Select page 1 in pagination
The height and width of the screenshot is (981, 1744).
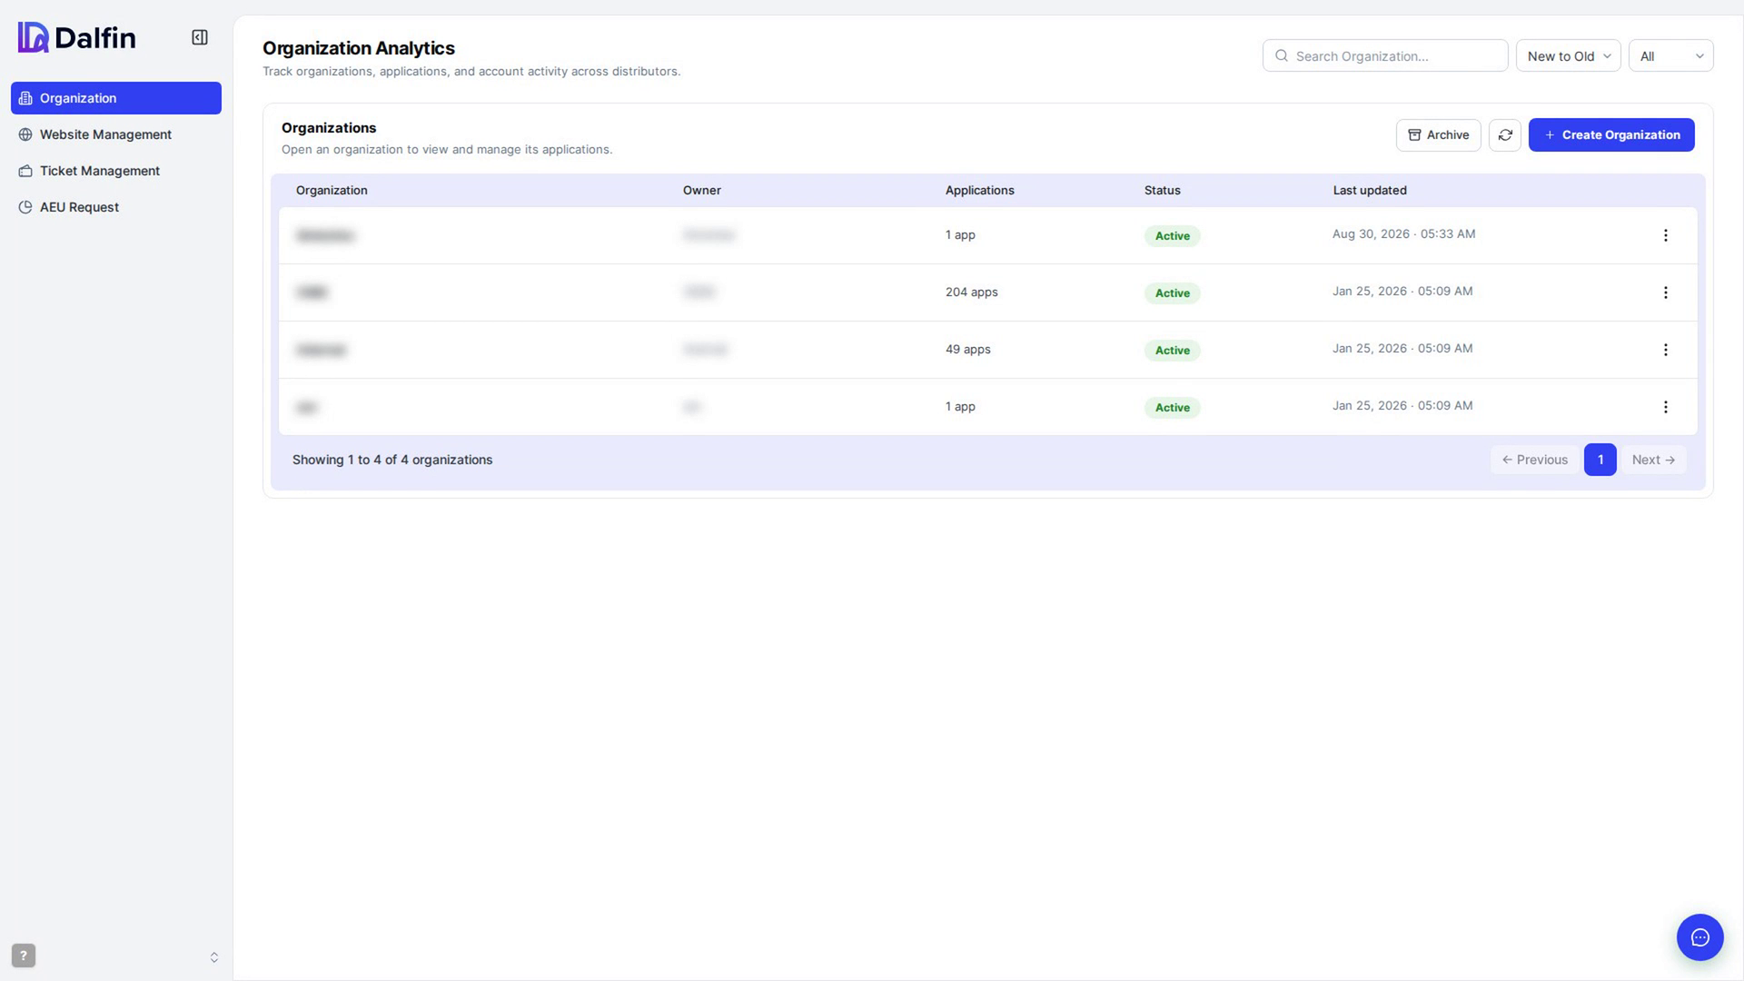(x=1600, y=460)
